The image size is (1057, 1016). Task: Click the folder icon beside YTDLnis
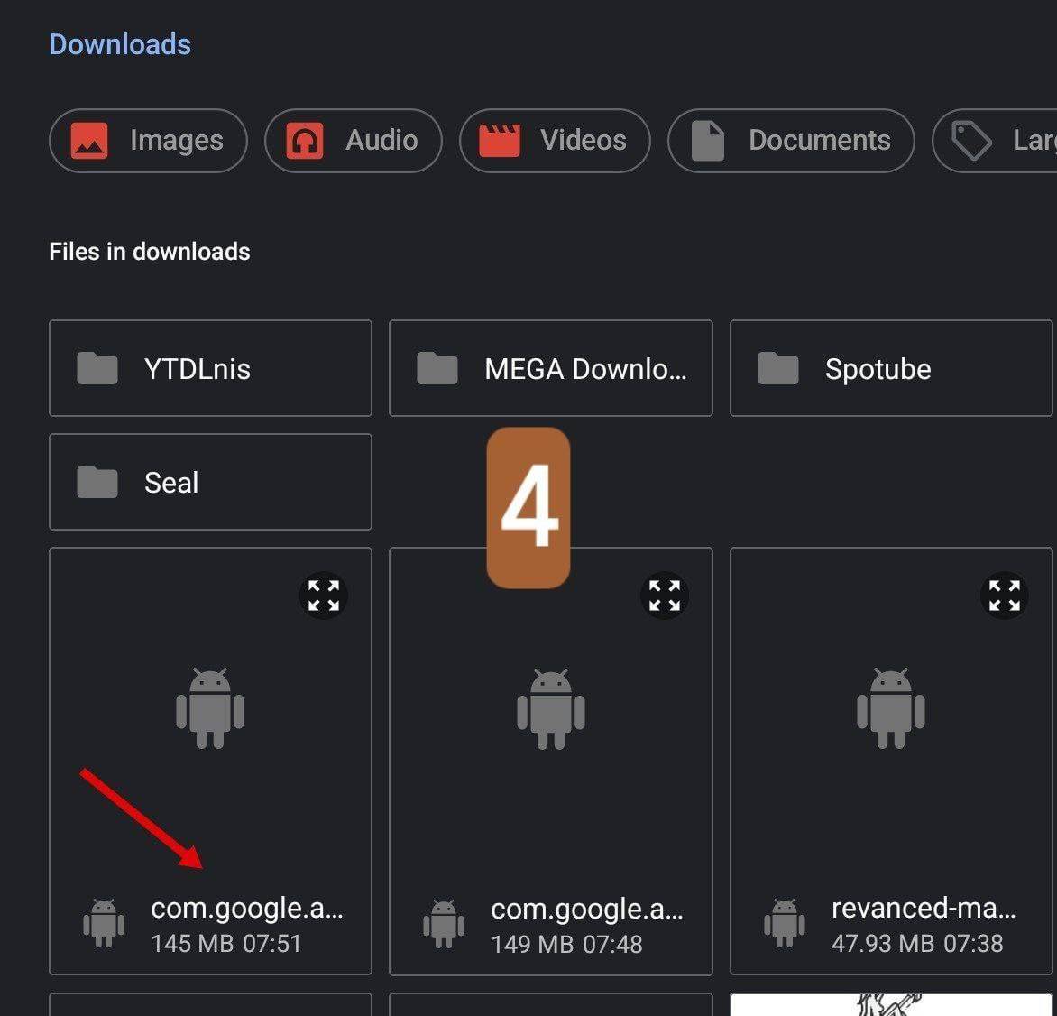coord(97,368)
